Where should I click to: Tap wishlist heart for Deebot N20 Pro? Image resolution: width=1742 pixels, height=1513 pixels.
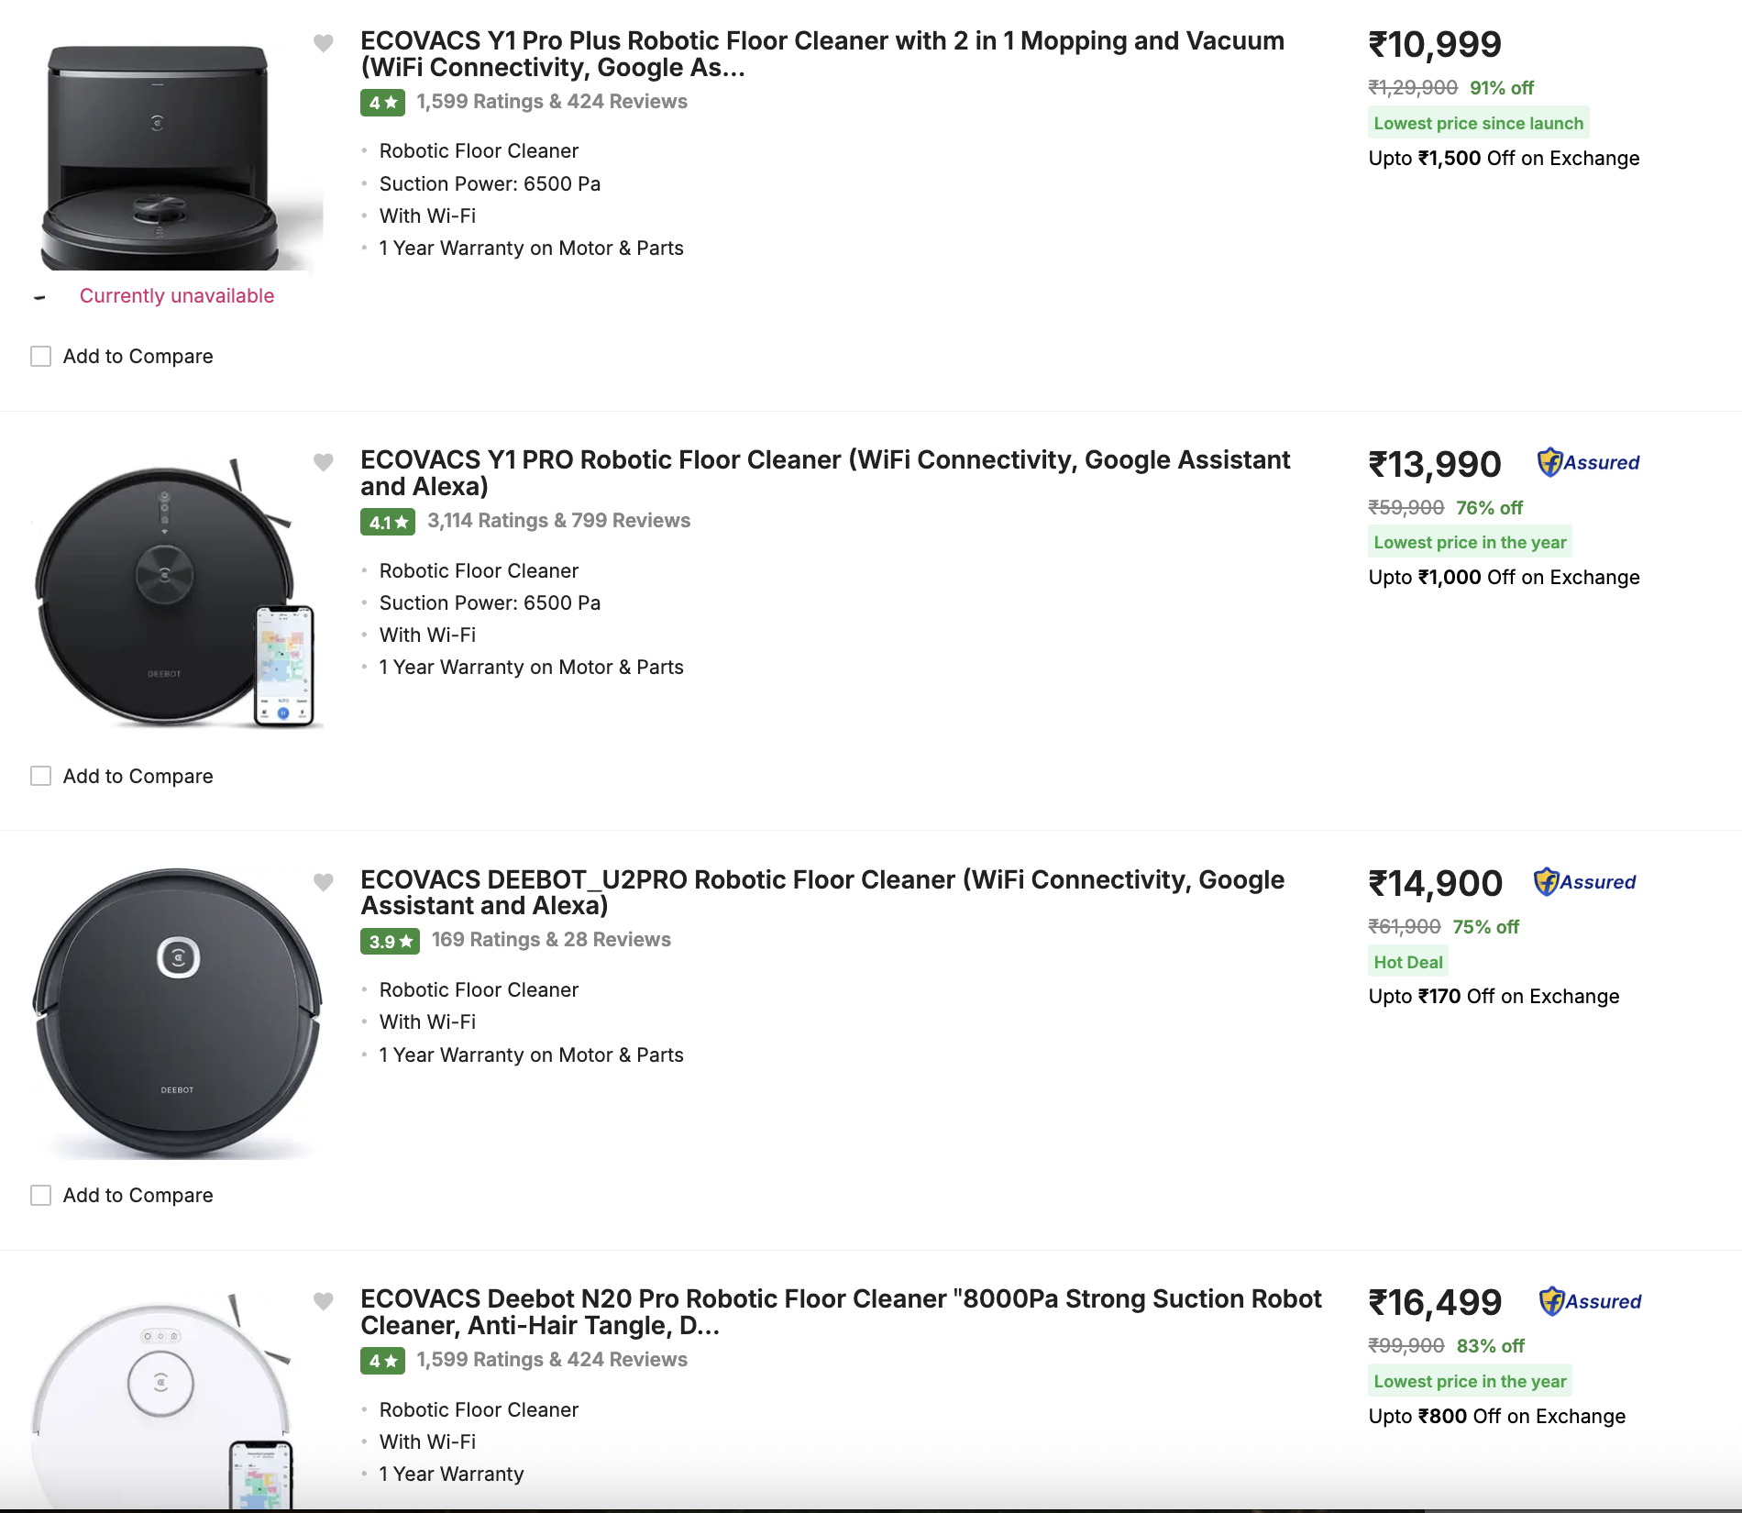click(x=323, y=1301)
